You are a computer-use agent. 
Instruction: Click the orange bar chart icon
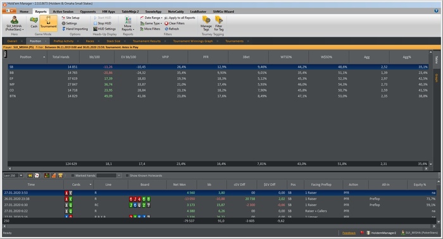(x=54, y=176)
